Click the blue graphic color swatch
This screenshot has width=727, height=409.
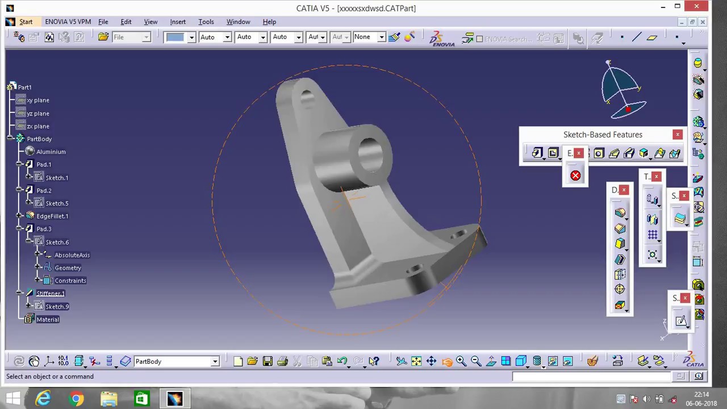176,37
